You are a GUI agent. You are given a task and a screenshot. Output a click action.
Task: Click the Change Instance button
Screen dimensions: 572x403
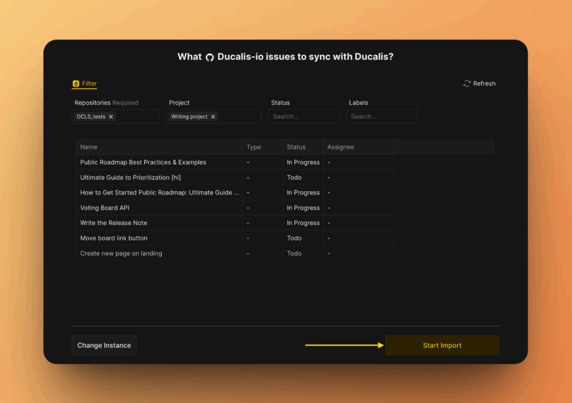104,346
